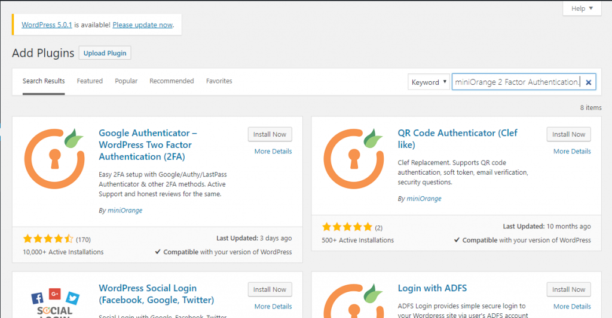Click the Add Plugins heading
This screenshot has width=612, height=318.
click(x=43, y=53)
